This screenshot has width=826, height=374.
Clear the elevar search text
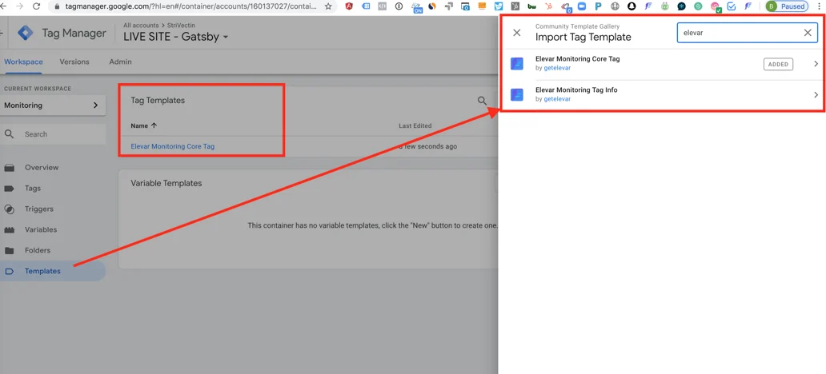(808, 33)
